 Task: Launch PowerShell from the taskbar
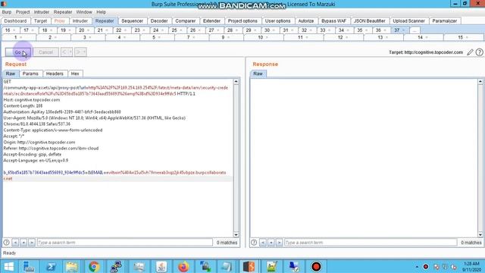point(51,266)
